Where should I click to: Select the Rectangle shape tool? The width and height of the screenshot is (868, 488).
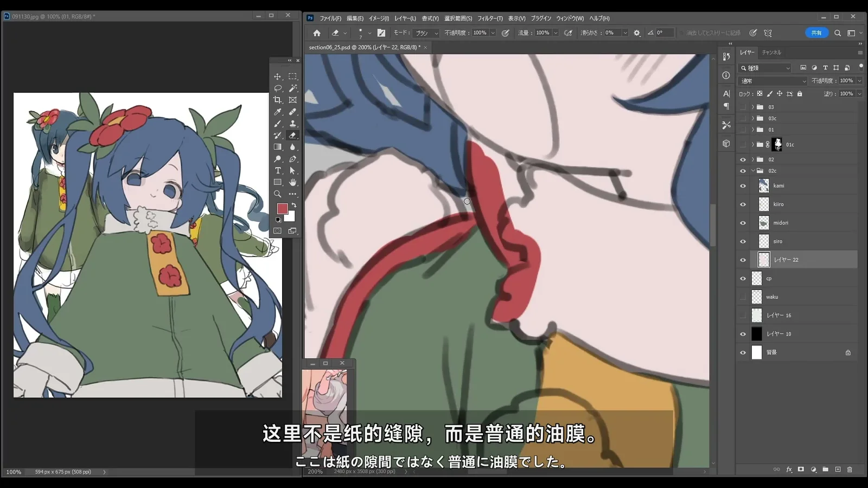[278, 182]
